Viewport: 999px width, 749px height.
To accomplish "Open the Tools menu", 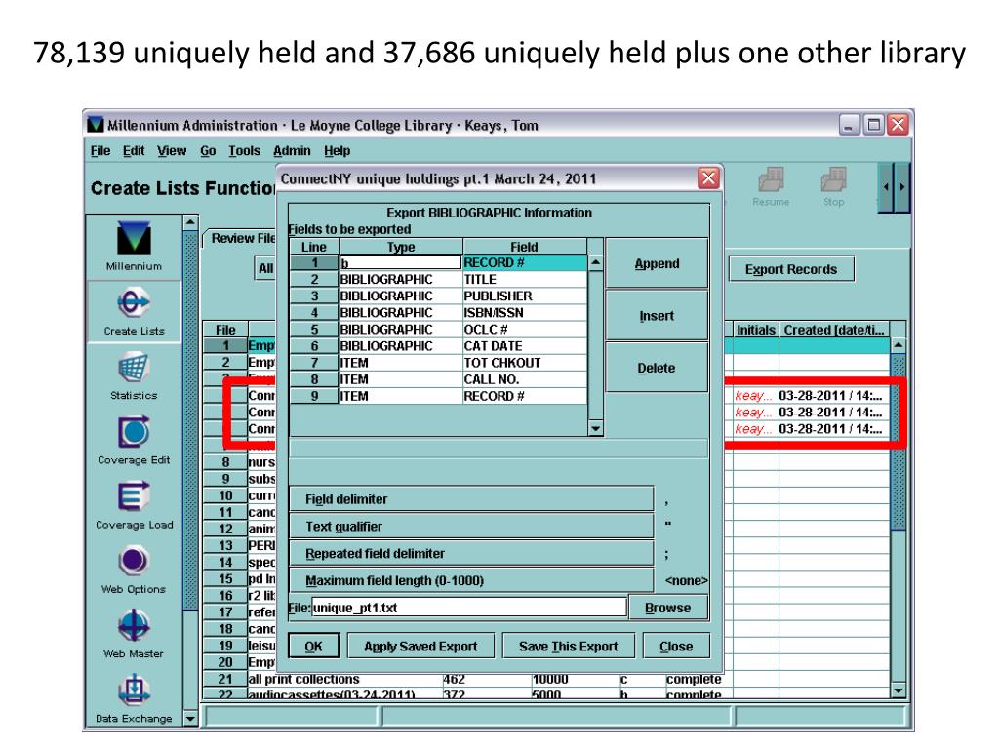I will click(244, 151).
